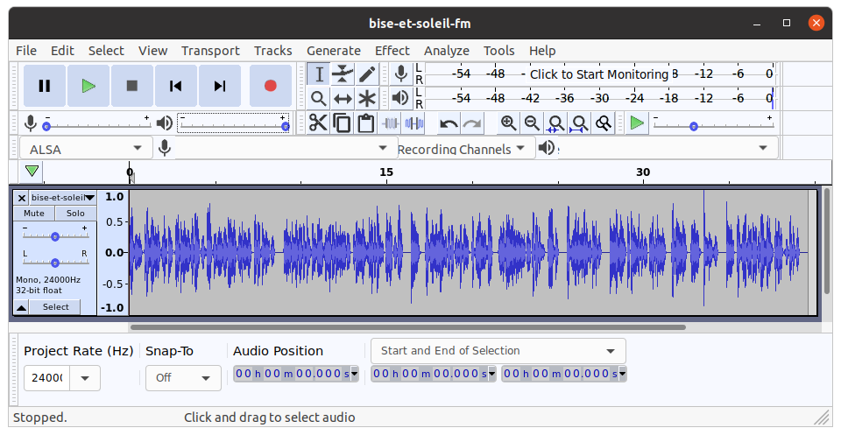This screenshot has width=841, height=435.
Task: Choose the Draw (pencil) tool
Action: [x=367, y=74]
